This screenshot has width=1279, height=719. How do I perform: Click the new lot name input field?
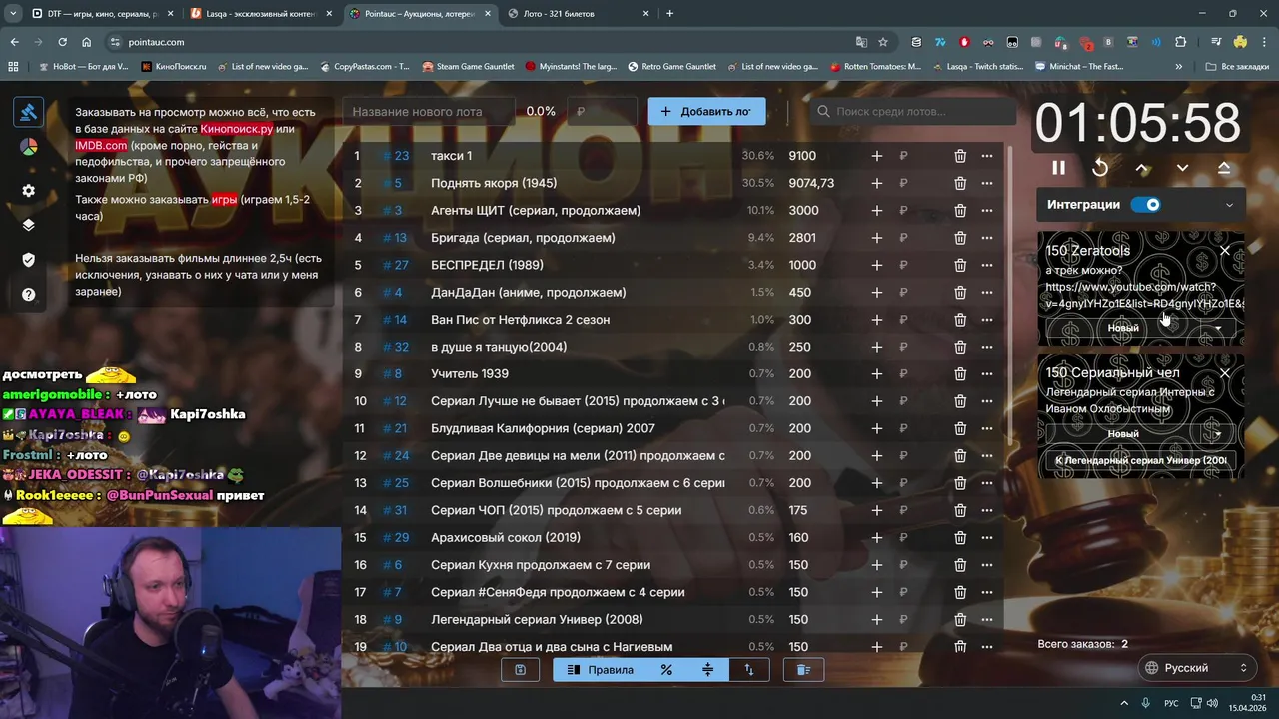pos(428,112)
